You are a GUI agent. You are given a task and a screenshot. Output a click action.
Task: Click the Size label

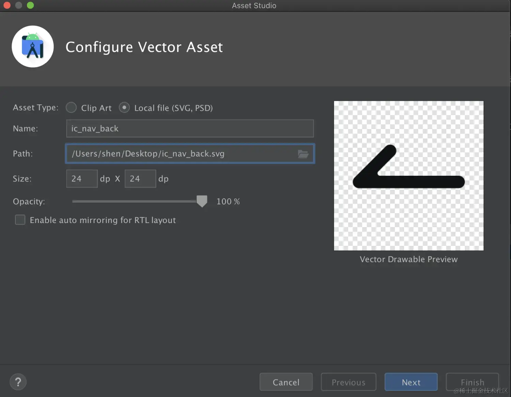(22, 179)
